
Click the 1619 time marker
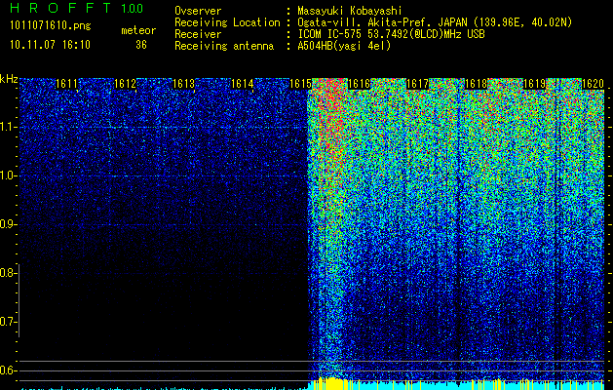pyautogui.click(x=534, y=84)
